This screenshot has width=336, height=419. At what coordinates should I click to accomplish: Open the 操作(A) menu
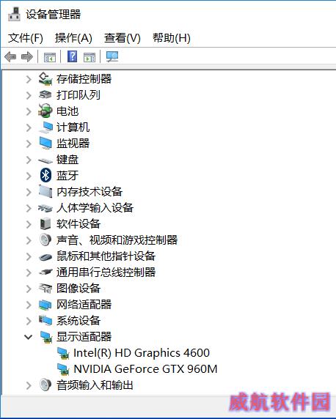pyautogui.click(x=73, y=38)
